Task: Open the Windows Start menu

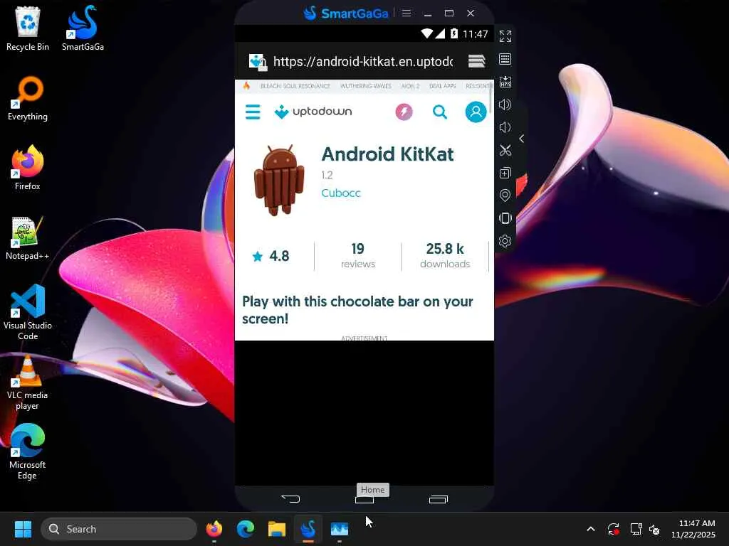Action: [23, 529]
